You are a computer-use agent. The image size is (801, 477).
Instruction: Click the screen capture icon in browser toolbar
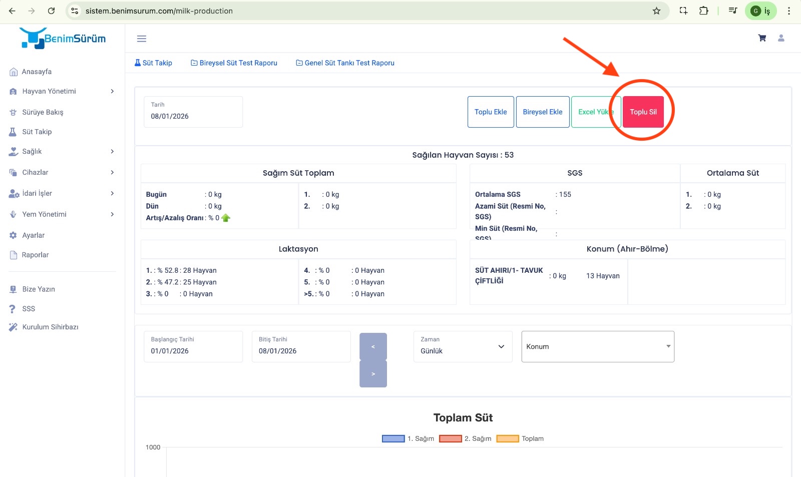683,11
